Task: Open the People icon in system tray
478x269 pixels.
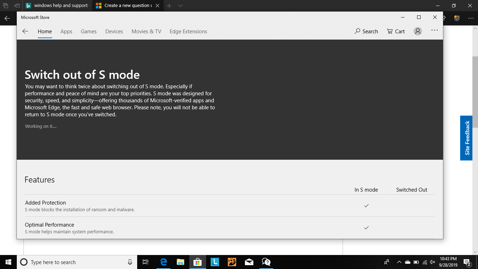Action: (387, 262)
